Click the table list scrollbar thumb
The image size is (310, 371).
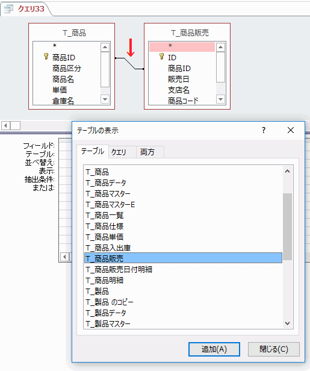click(288, 226)
